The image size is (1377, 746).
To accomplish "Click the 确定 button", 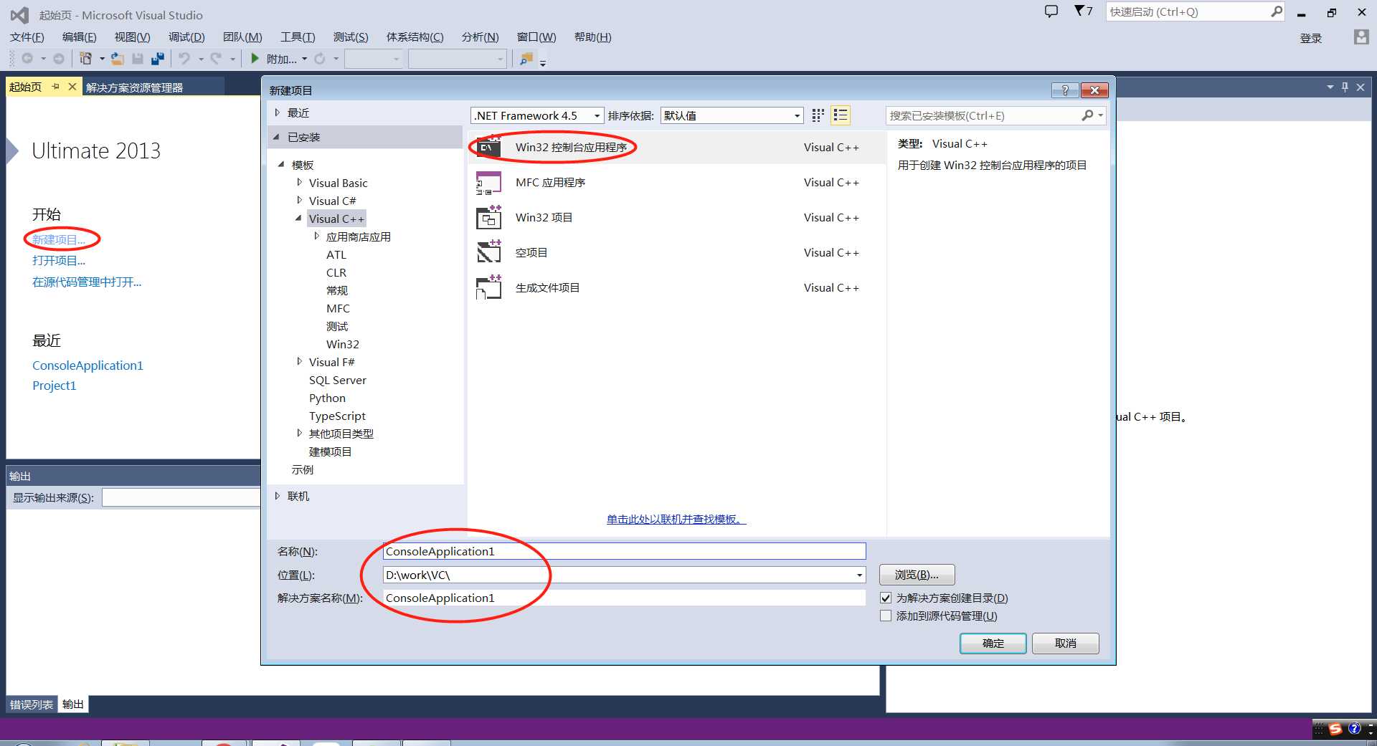I will (x=993, y=644).
